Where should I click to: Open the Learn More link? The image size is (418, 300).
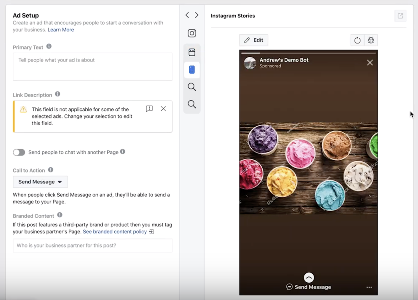61,30
